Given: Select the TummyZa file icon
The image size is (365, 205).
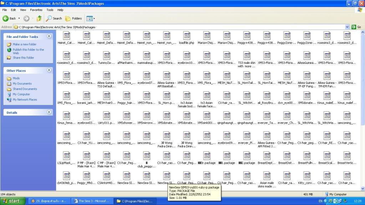Looking at the screenshot, I should [107, 56].
